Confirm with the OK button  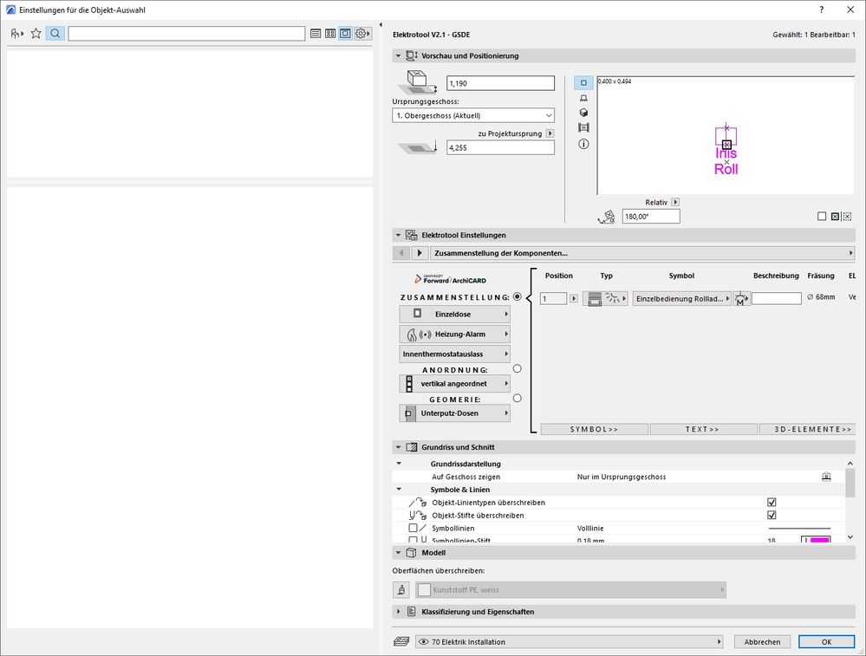pos(826,641)
